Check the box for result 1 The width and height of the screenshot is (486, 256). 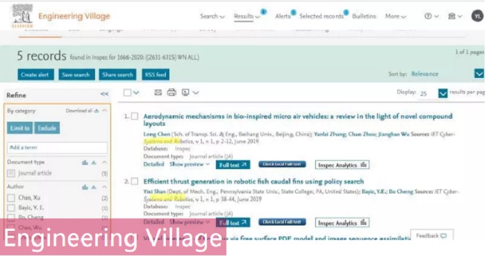tap(135, 116)
